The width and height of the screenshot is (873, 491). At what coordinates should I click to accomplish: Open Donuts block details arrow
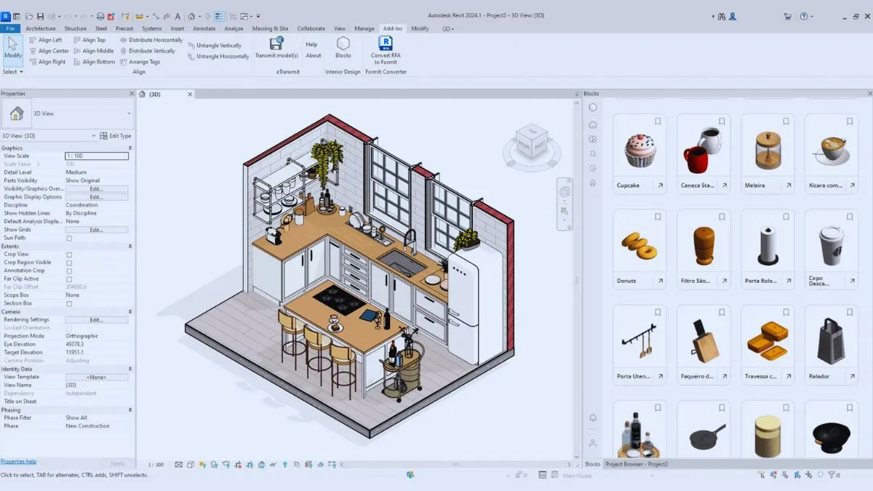tap(661, 281)
